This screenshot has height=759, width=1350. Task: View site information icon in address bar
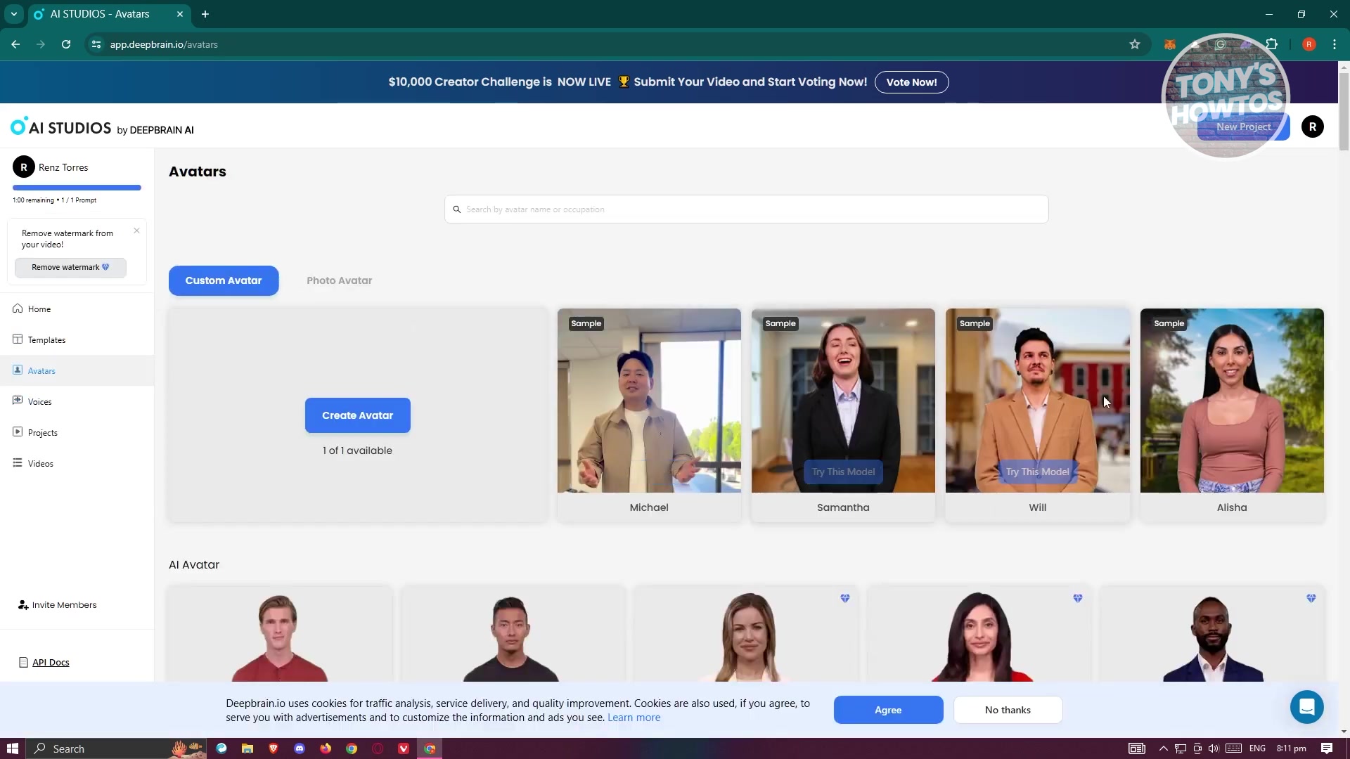(96, 44)
